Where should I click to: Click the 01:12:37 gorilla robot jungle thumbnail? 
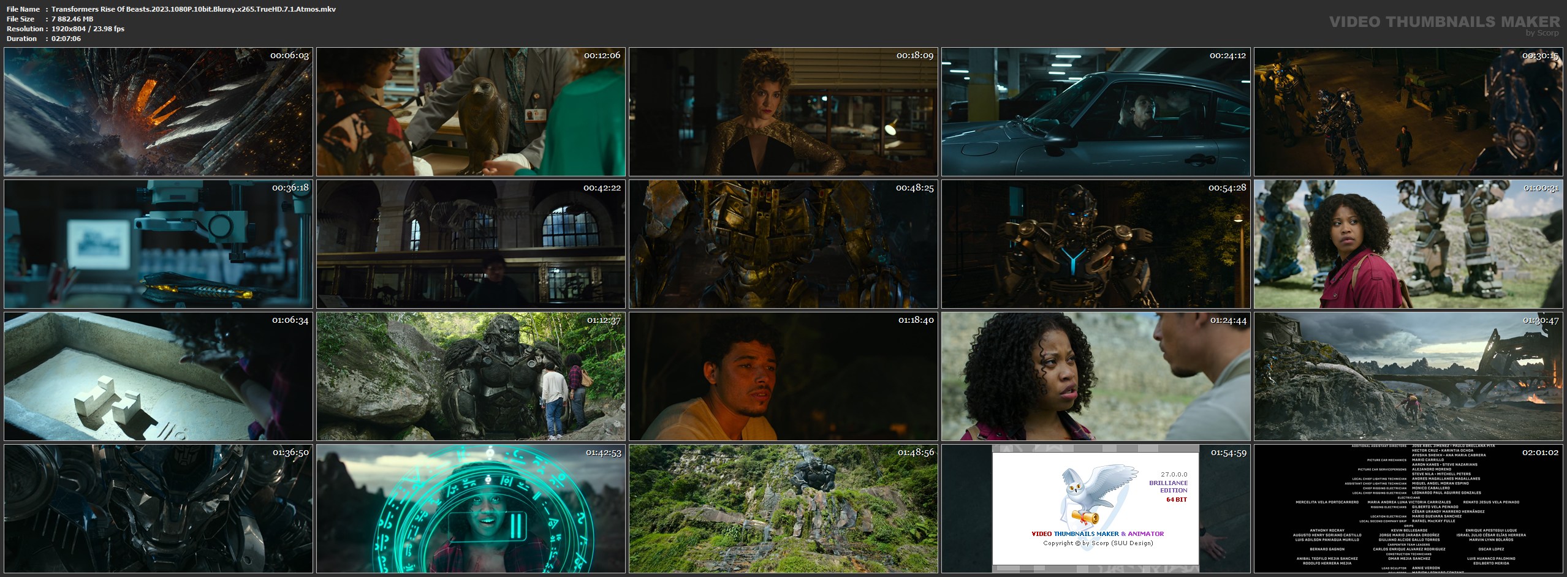pyautogui.click(x=471, y=377)
